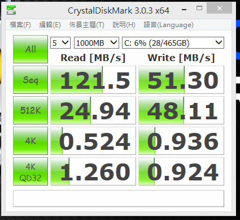Click the empty comment field at bottom
This screenshot has width=240, height=220.
[119, 199]
